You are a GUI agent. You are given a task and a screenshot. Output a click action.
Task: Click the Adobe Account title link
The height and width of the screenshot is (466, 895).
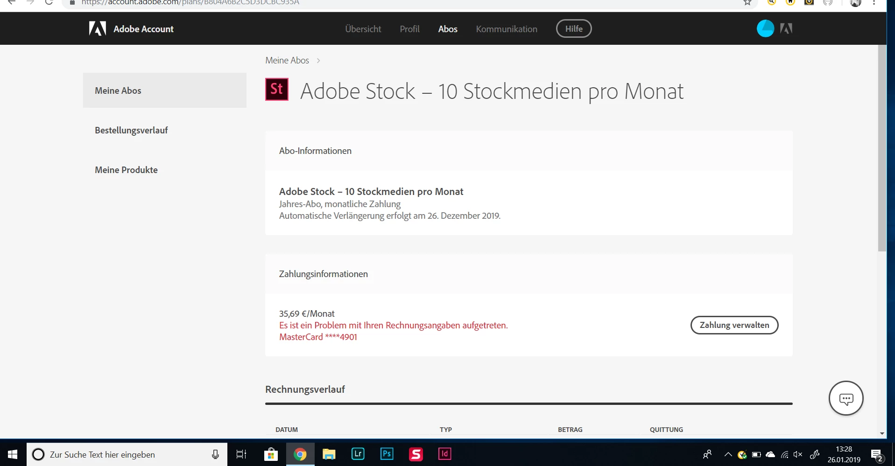coord(143,29)
